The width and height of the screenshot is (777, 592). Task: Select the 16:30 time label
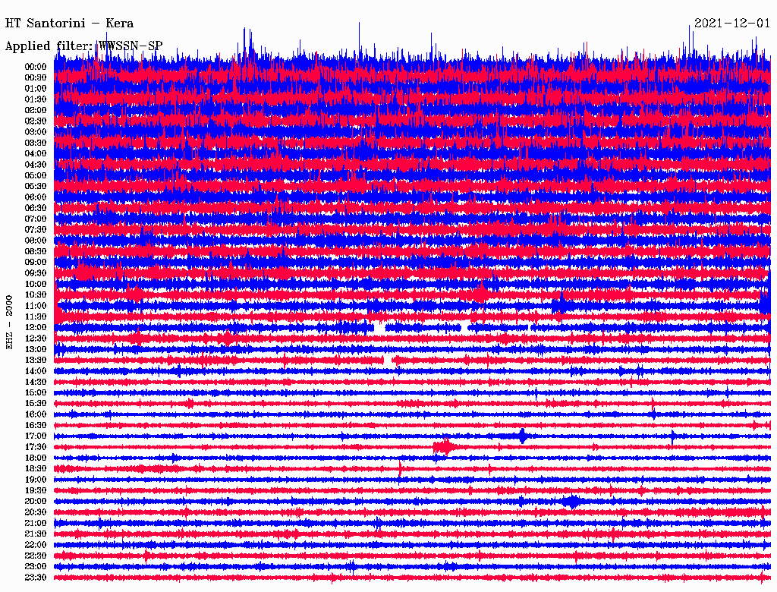point(36,426)
